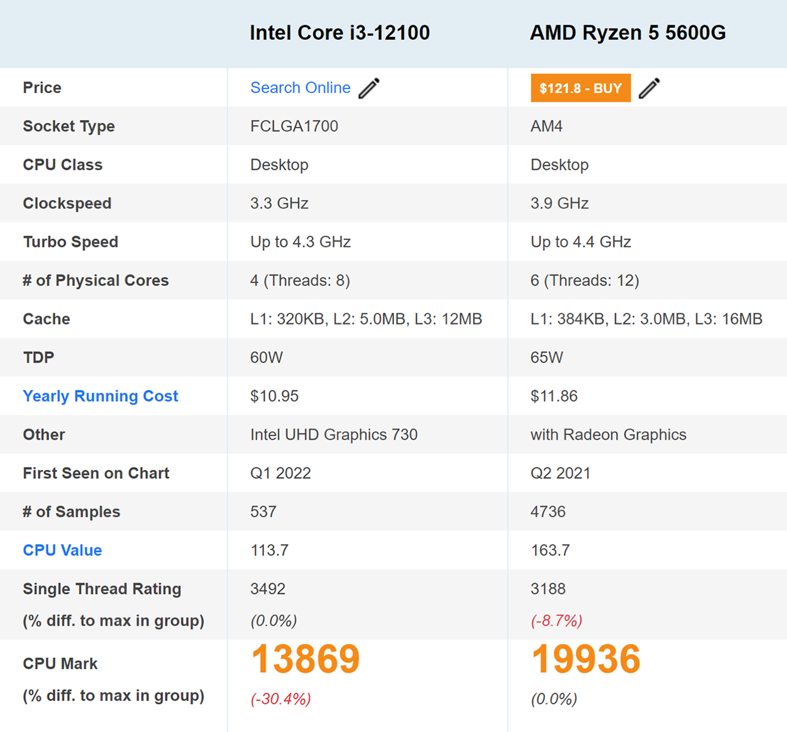The width and height of the screenshot is (787, 732).
Task: Click the # of Samples label
Action: [71, 512]
